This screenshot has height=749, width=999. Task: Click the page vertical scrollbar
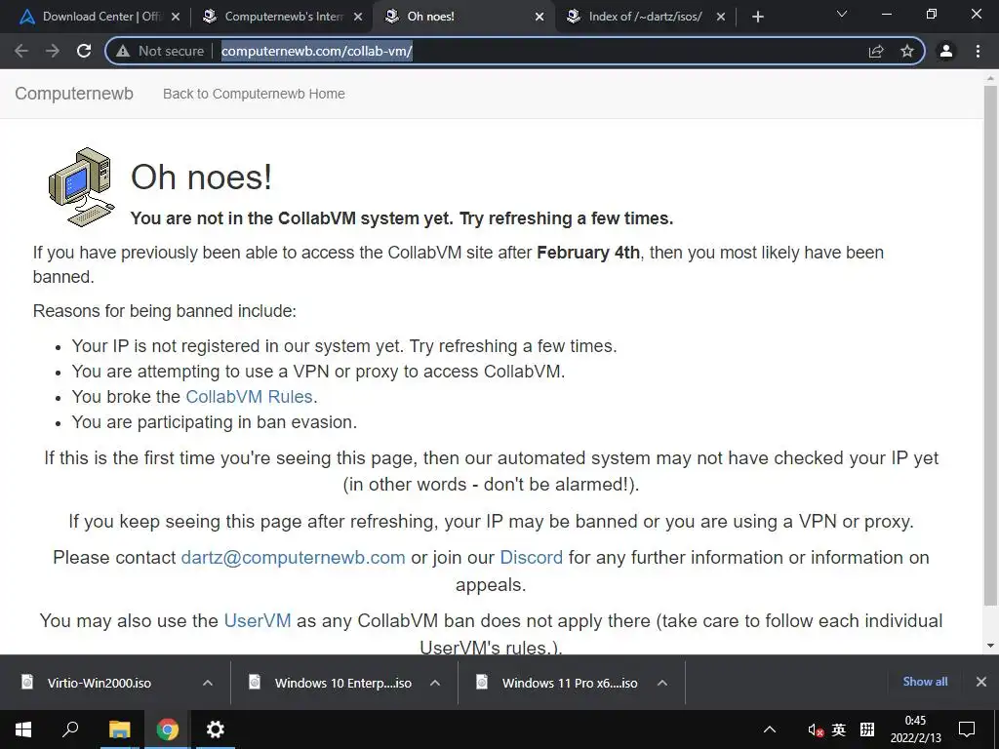[x=990, y=344]
